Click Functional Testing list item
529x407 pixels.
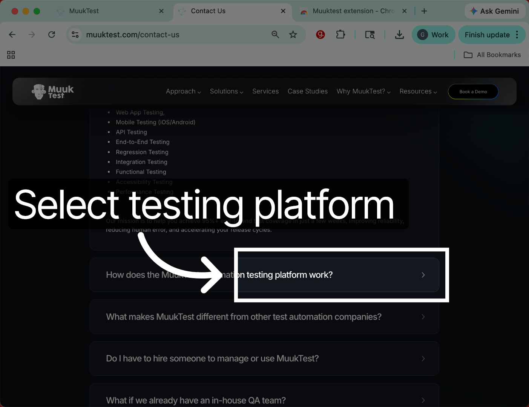click(141, 172)
